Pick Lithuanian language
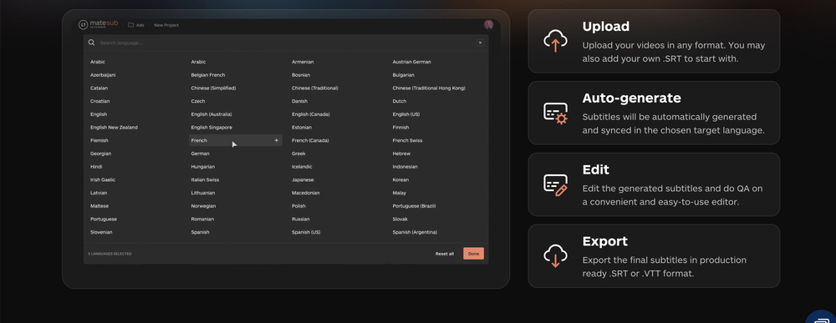This screenshot has height=323, width=836. 203,193
